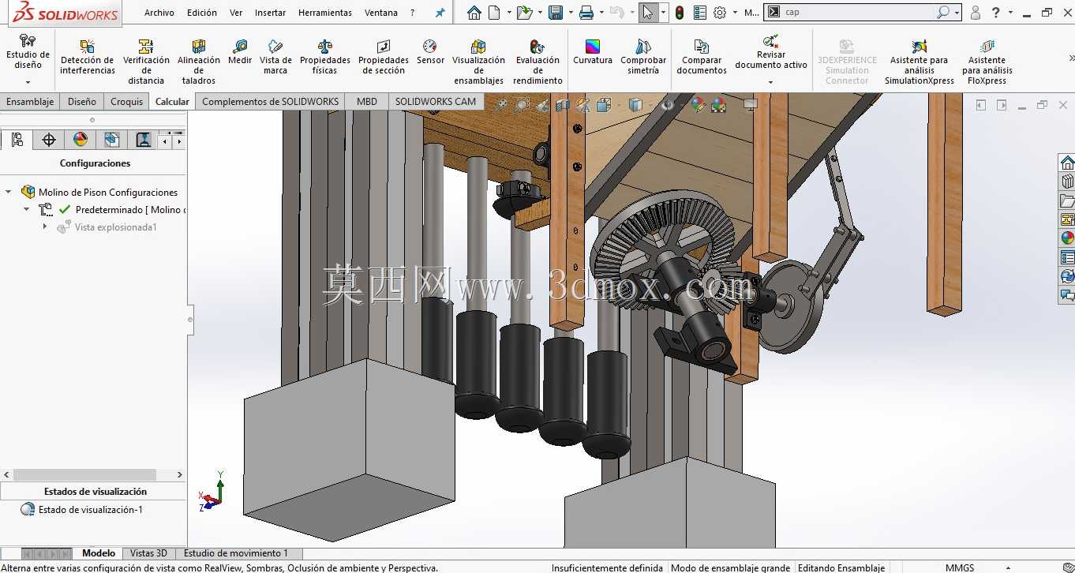Open the DisplayManager color sphere tab
The image size is (1075, 573).
[x=81, y=140]
